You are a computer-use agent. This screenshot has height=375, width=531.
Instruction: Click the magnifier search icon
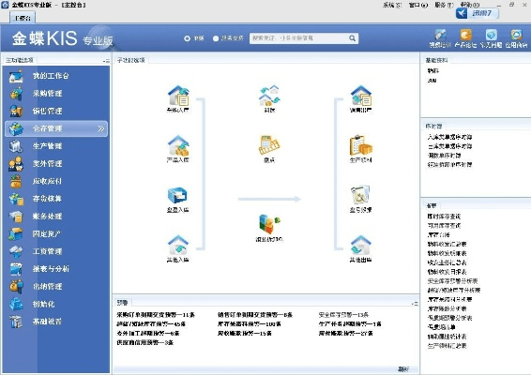(352, 38)
